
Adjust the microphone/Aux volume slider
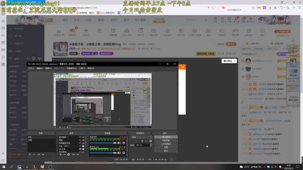coord(103,153)
